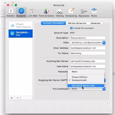
Task: Open Junk Mail preferences
Action: click(x=32, y=13)
